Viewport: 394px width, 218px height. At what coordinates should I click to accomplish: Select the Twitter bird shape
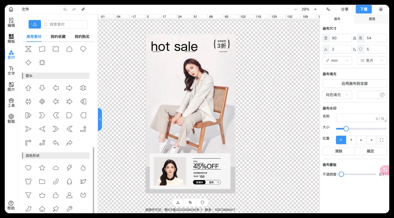(x=83, y=181)
